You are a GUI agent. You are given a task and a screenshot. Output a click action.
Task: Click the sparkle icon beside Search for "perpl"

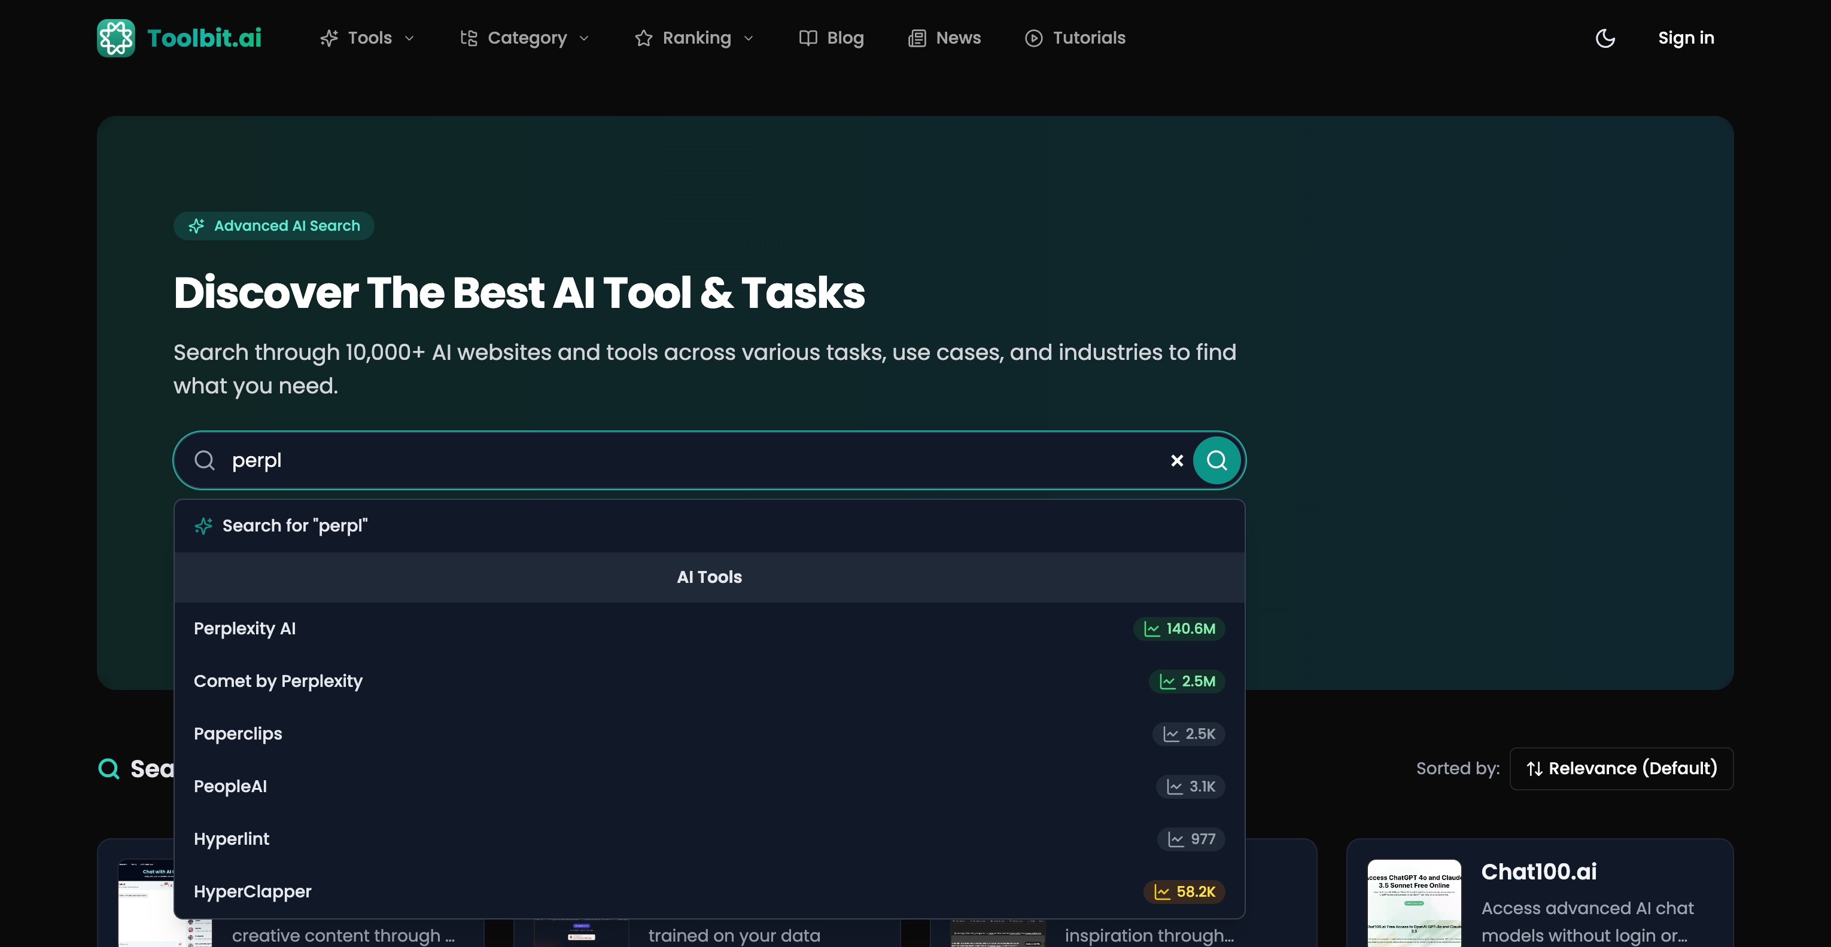203,526
